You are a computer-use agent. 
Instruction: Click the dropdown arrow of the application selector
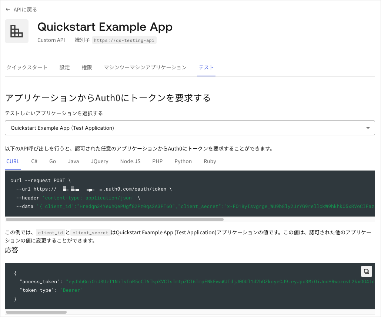tap(368, 128)
